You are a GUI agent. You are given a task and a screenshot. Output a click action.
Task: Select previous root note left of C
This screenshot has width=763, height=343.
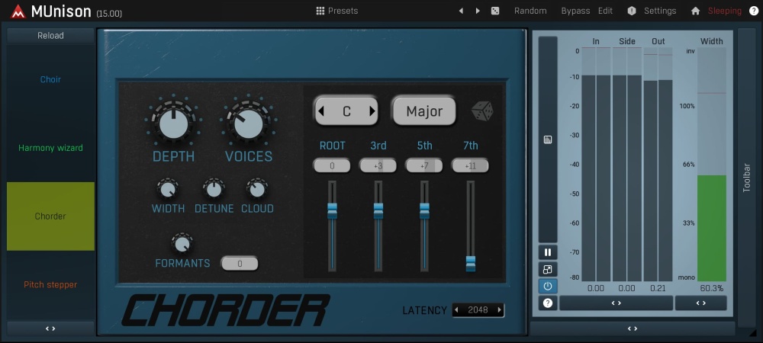coord(320,111)
